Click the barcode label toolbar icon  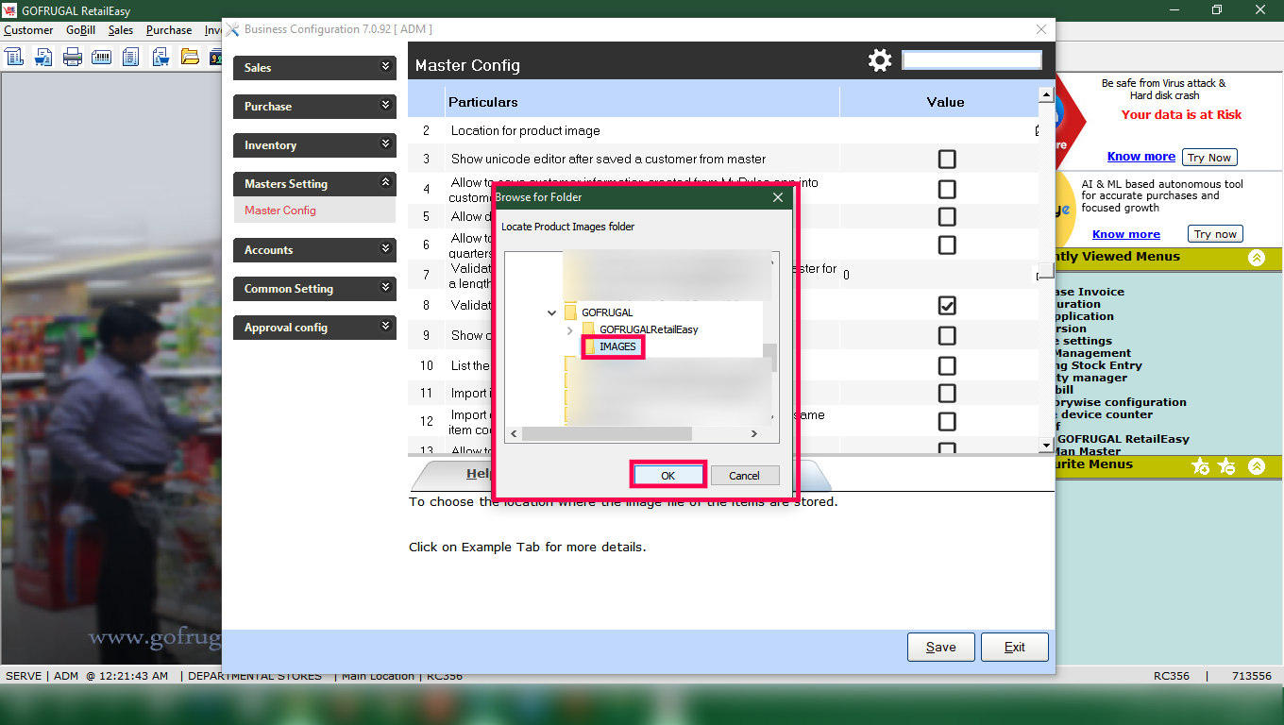pyautogui.click(x=102, y=57)
